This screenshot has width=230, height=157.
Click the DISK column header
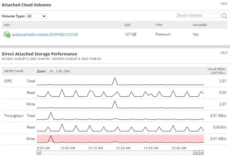[x=7, y=25]
